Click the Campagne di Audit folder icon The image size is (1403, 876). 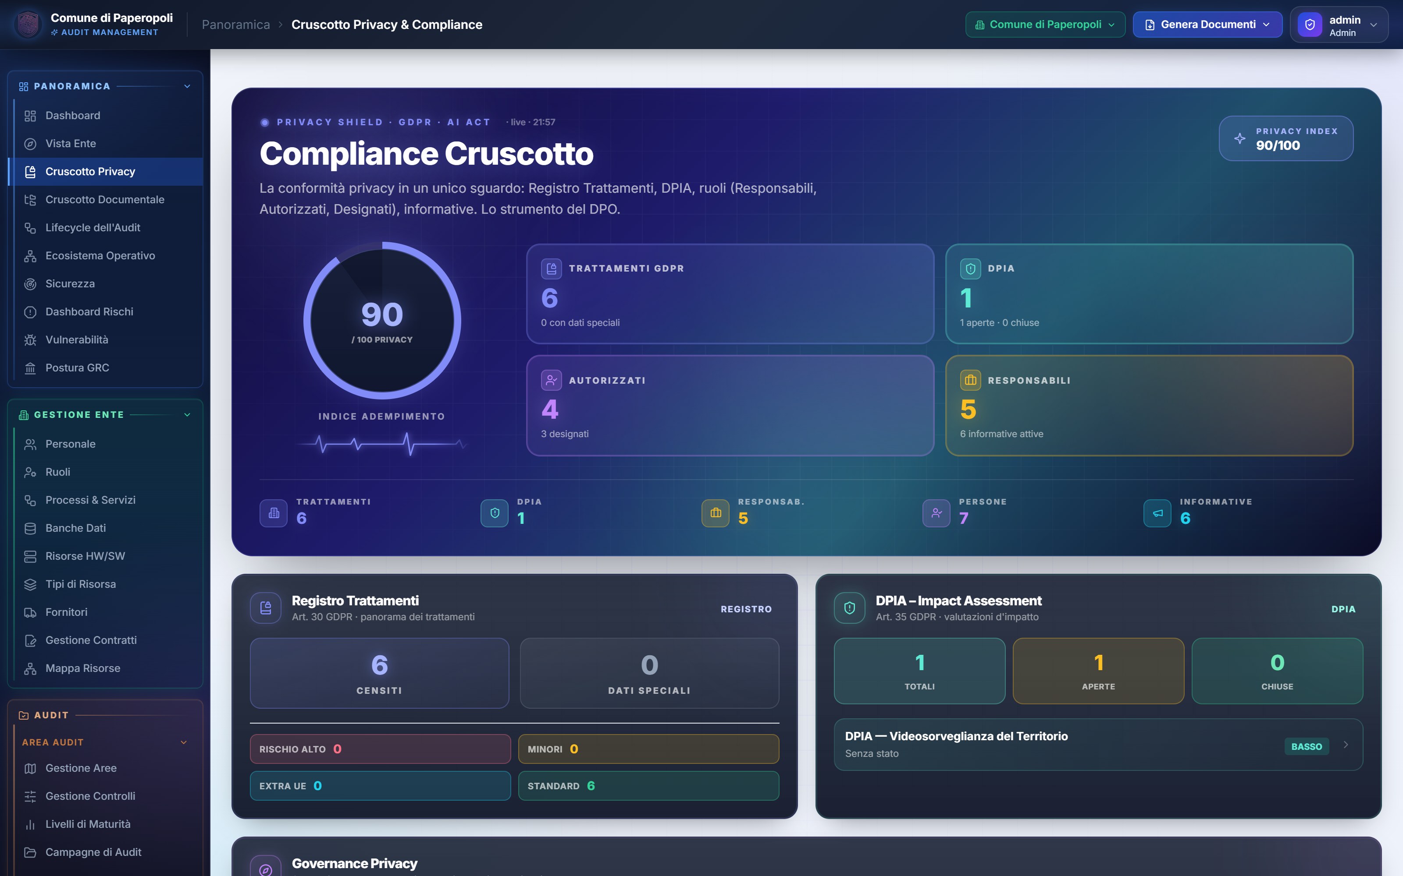(x=30, y=852)
